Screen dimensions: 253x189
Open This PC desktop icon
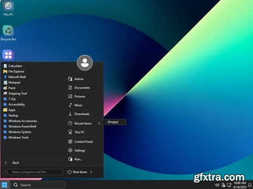(x=8, y=9)
